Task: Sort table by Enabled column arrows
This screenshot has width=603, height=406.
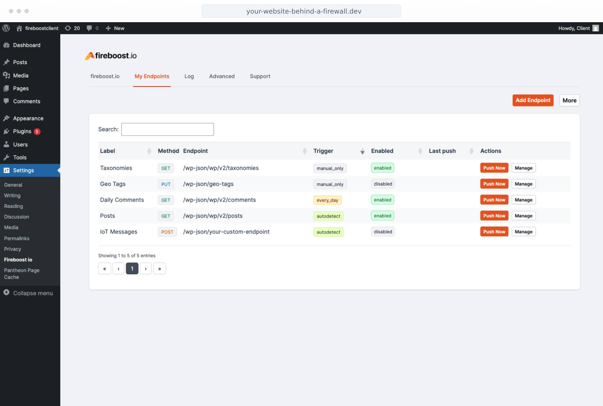Action: [x=420, y=151]
